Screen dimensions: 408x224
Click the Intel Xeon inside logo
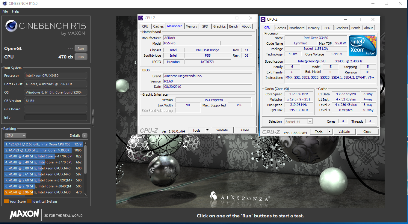(362, 46)
